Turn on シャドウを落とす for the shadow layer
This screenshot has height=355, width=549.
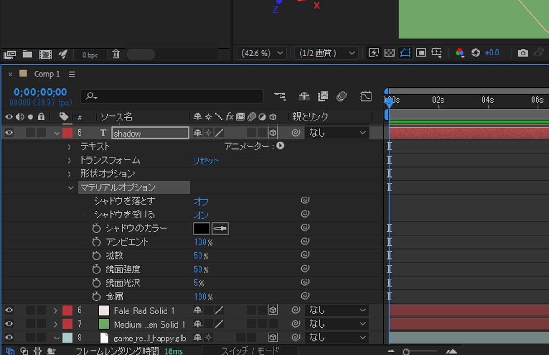click(200, 201)
